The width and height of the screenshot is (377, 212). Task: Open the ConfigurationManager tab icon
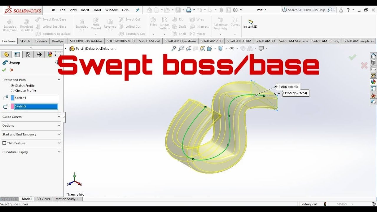pos(28,54)
